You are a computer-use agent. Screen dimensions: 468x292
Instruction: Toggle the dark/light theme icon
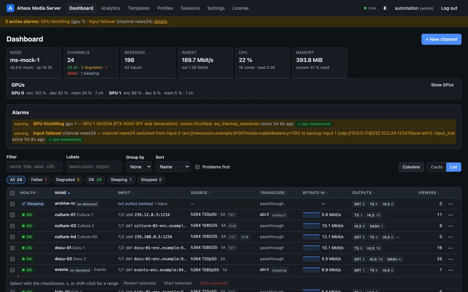(x=385, y=8)
